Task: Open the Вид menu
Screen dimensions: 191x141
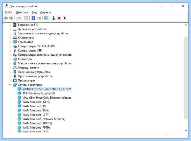Action: (x=34, y=12)
